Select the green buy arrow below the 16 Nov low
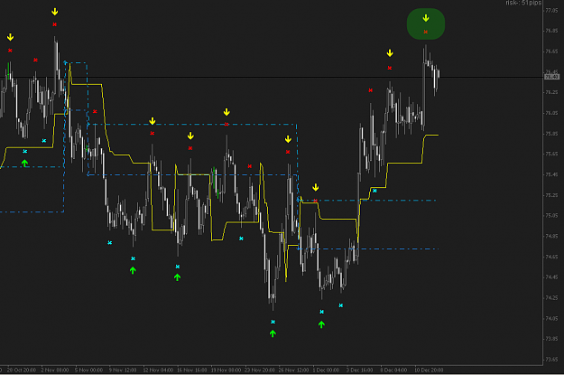This screenshot has height=375, width=564. [x=178, y=277]
